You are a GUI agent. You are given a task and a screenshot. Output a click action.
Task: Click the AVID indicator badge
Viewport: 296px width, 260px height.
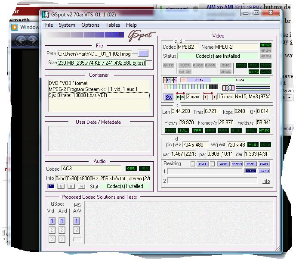click(x=168, y=65)
